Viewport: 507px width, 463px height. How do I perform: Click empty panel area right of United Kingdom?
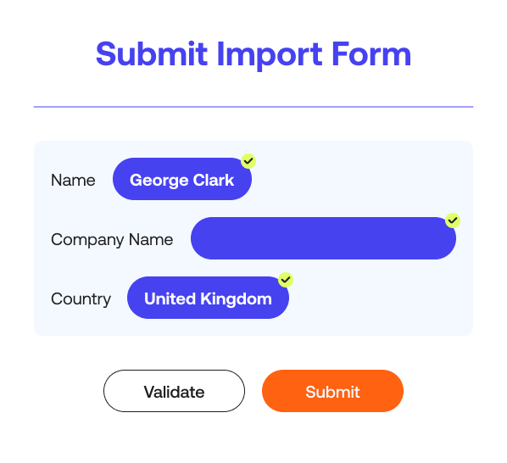click(380, 298)
